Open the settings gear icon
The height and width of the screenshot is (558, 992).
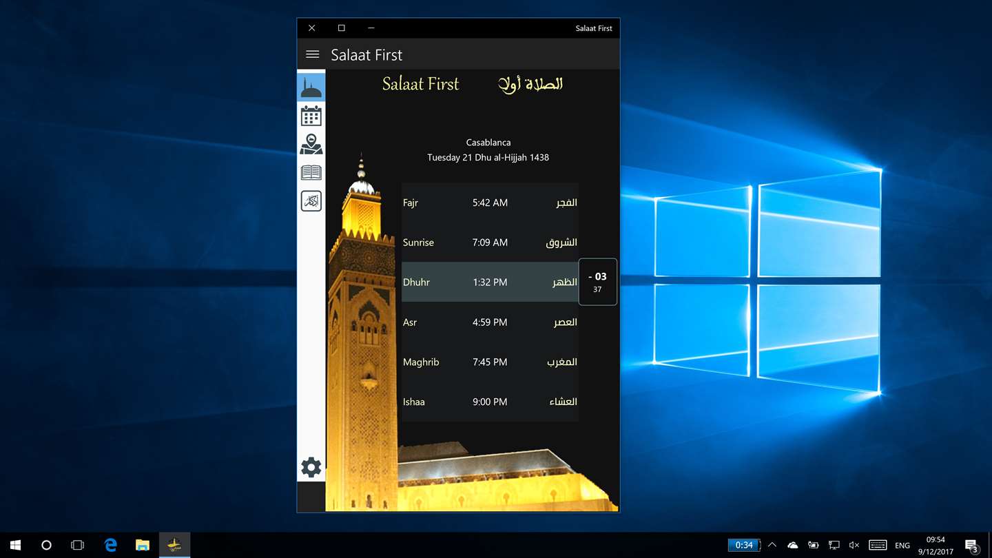[311, 467]
